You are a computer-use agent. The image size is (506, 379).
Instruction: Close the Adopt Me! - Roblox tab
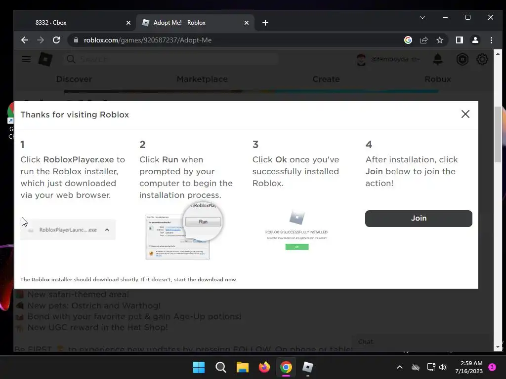pos(246,23)
